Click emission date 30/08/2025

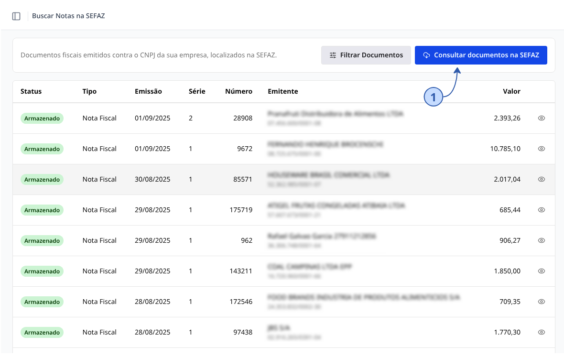(x=152, y=179)
